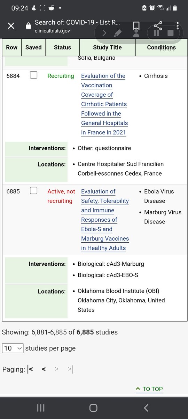Stop the screen recording

pos(170,33)
